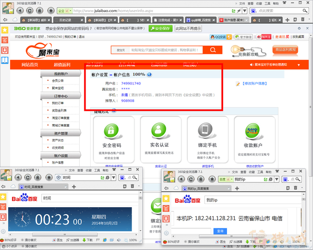Open the 收藏 menu in the 时间 window
Screen dimensions: 313x250
coord(88,170)
